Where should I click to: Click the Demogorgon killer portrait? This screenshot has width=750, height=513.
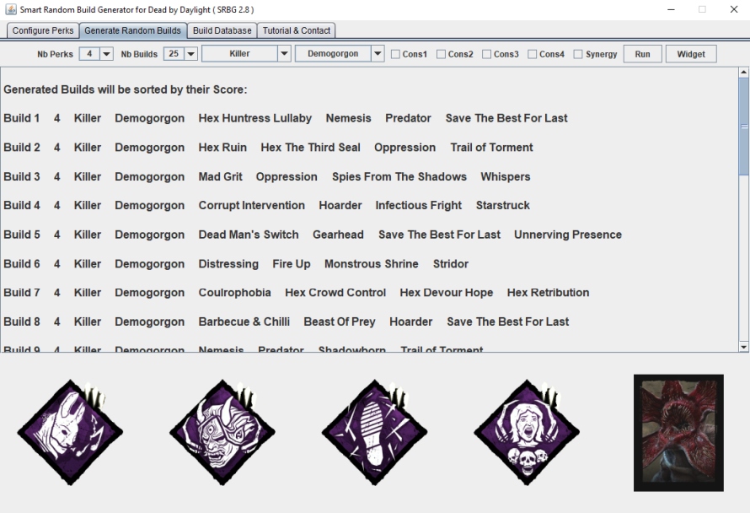click(678, 433)
